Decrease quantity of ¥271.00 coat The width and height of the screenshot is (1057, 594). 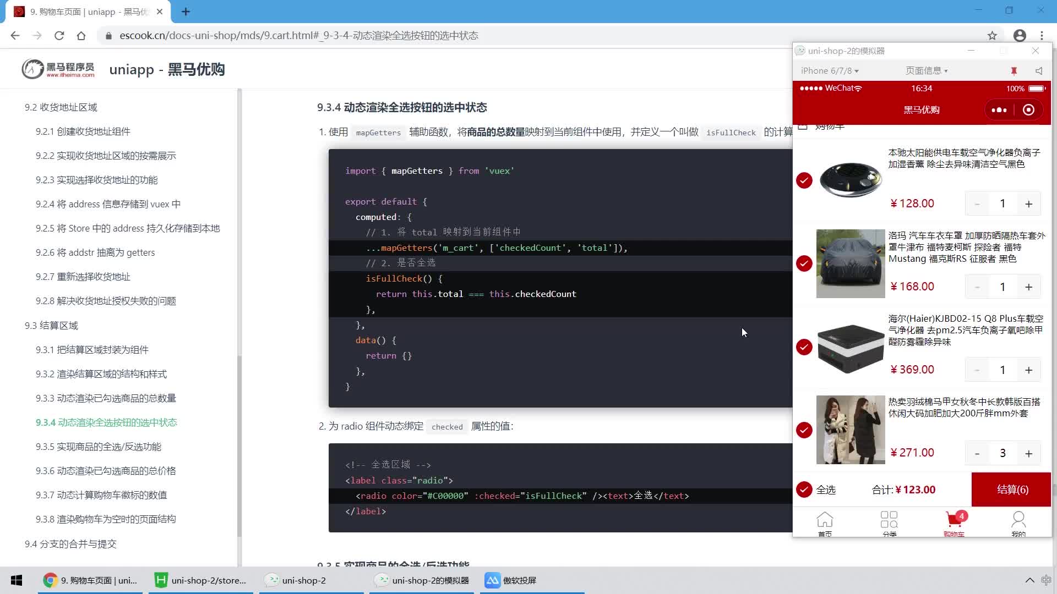click(977, 453)
